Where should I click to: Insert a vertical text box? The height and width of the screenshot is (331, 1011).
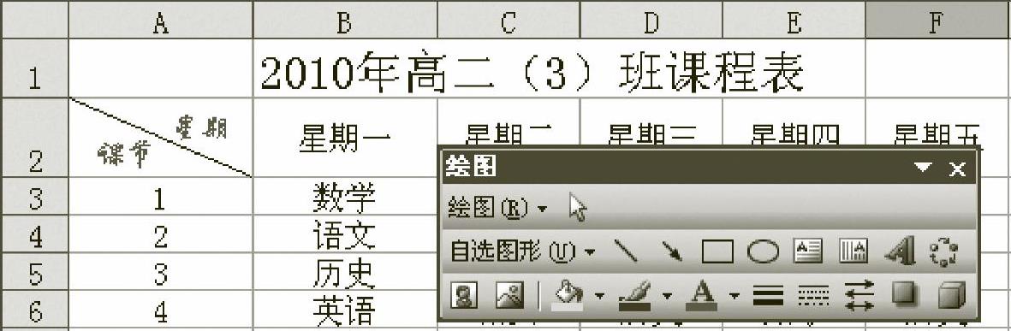coord(853,251)
